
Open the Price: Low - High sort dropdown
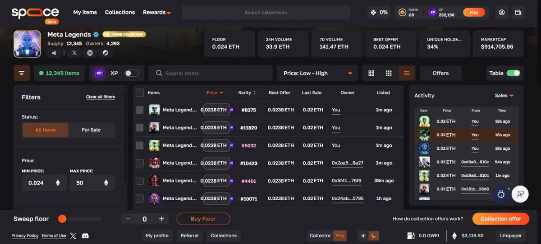click(x=317, y=73)
